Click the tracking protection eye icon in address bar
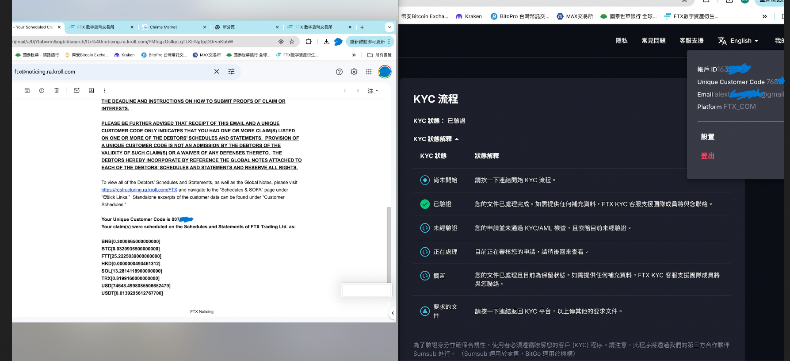Image resolution: width=790 pixels, height=361 pixels. [x=281, y=42]
